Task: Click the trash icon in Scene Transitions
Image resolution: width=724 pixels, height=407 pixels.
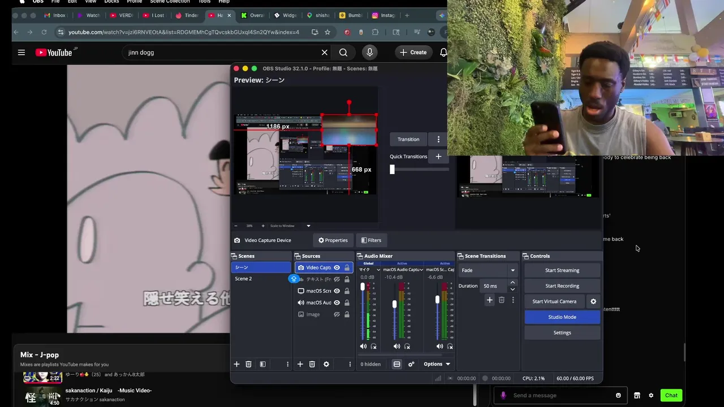Action: (502, 300)
